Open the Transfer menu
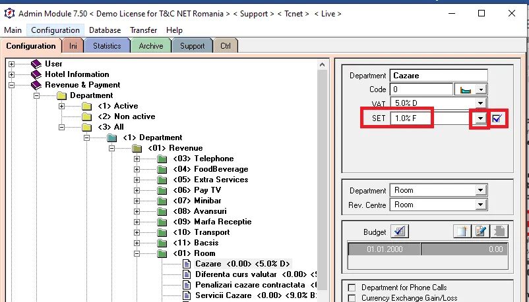Image resolution: width=529 pixels, height=302 pixels. point(143,30)
